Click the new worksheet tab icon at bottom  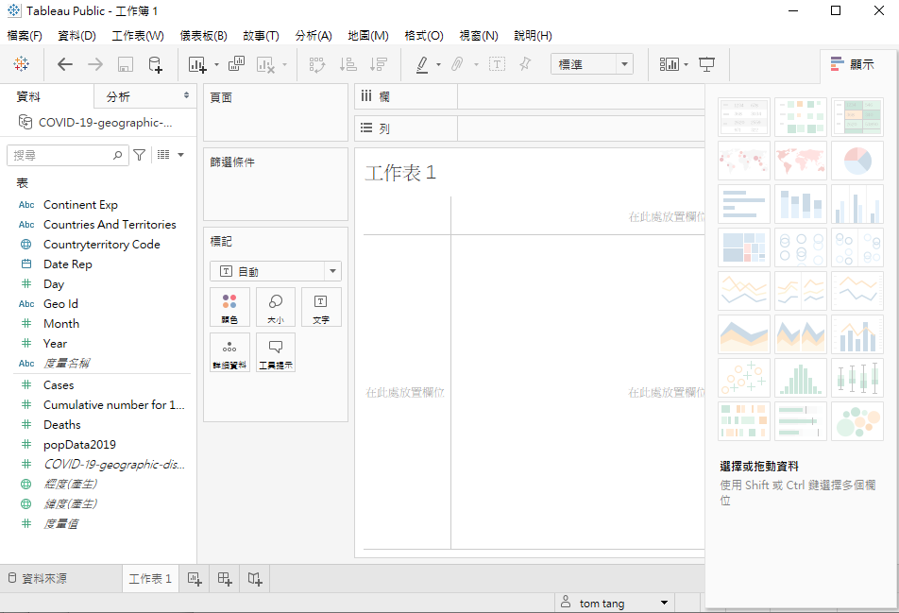(195, 579)
